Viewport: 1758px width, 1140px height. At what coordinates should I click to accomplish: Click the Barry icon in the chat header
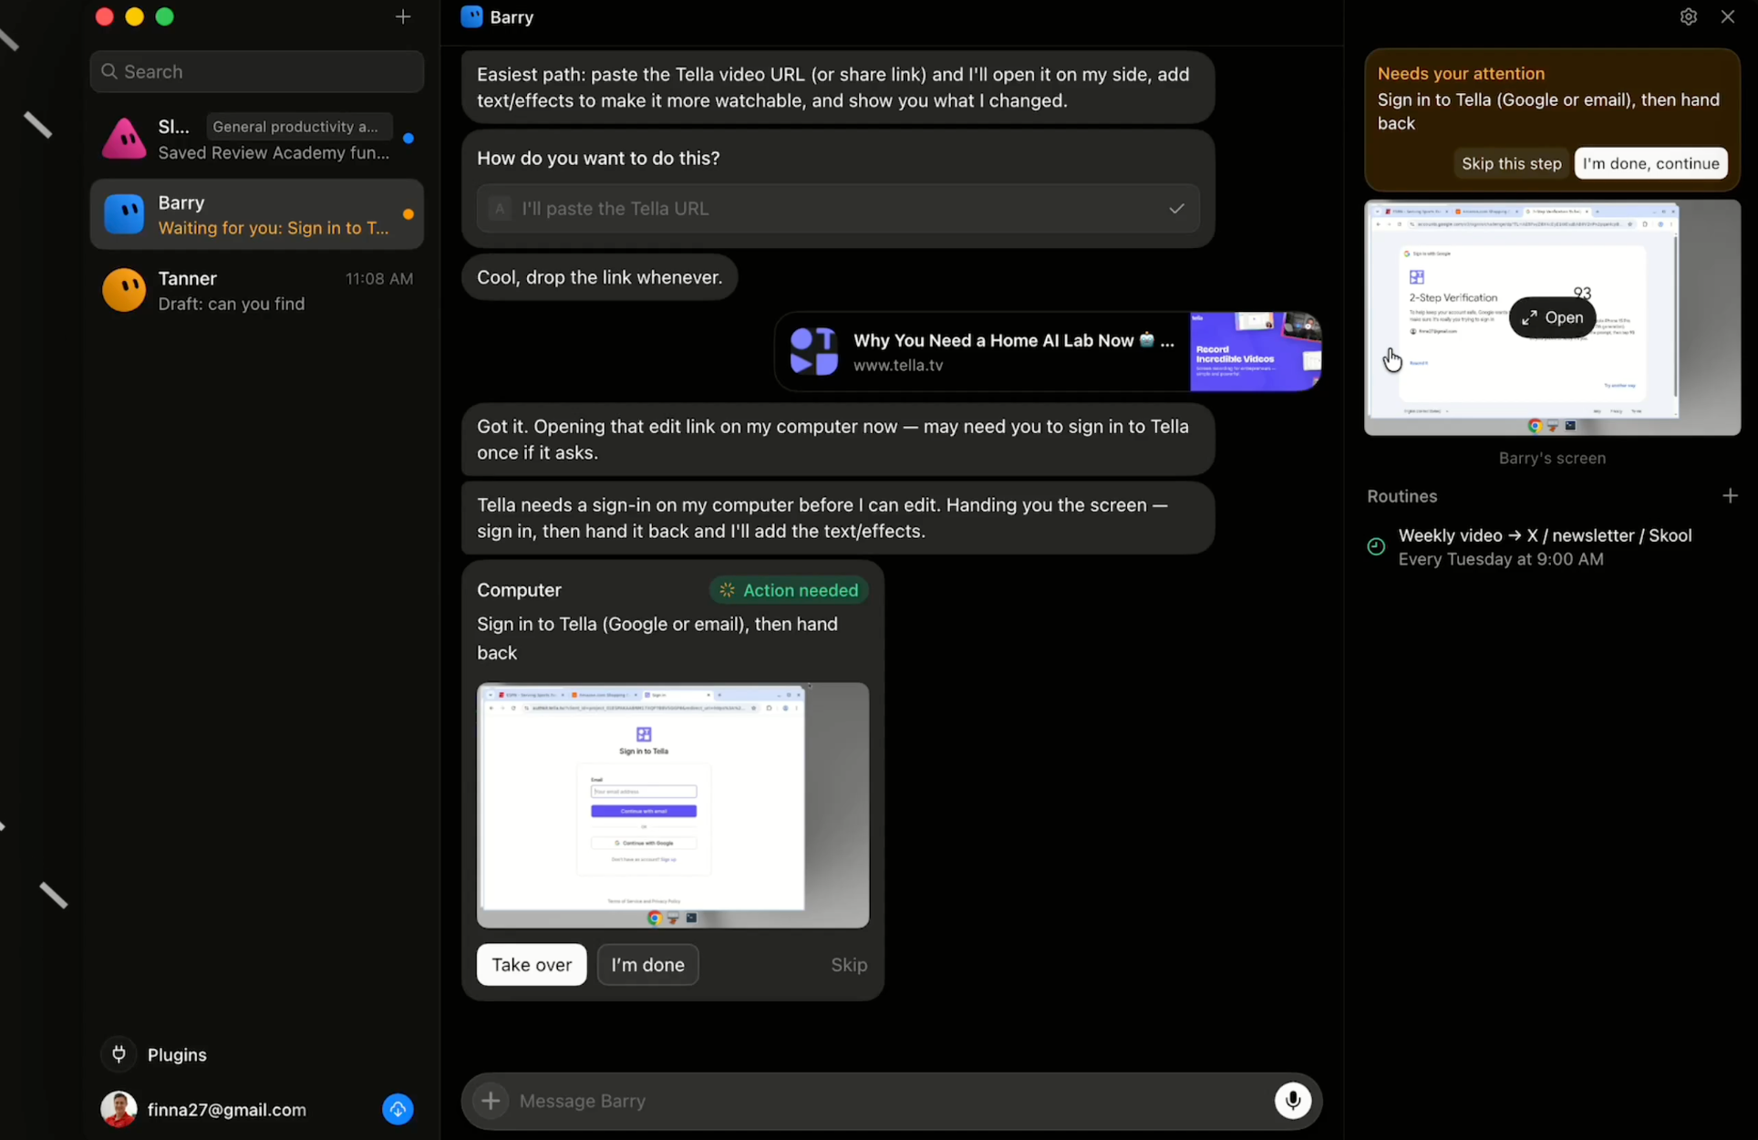[x=471, y=16]
